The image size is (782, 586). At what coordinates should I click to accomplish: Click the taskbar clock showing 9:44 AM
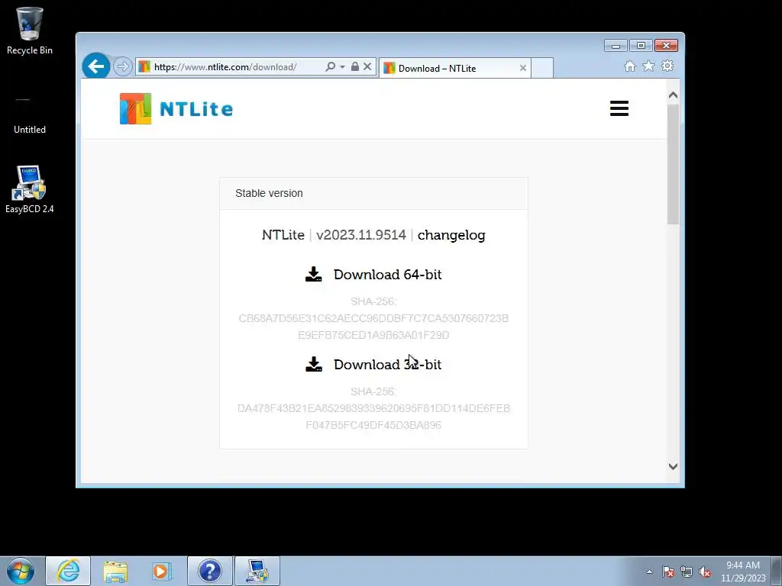(743, 572)
